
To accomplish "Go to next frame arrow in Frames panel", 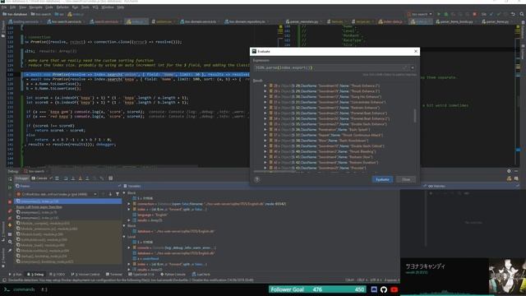I will [x=110, y=194].
